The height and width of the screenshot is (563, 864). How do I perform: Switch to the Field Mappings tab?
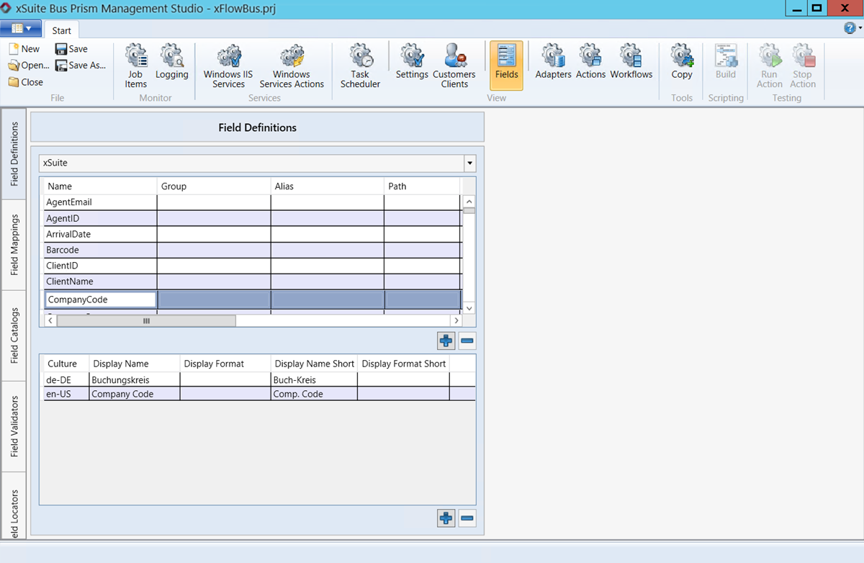14,245
